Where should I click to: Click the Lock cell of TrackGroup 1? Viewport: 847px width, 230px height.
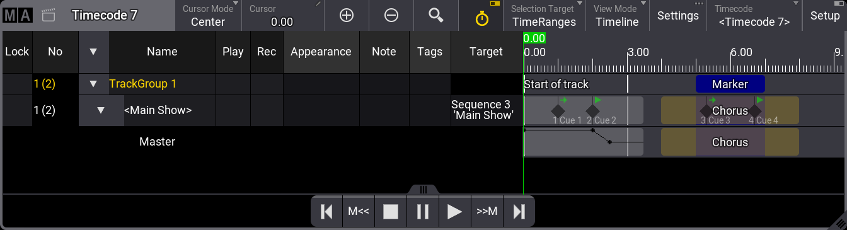tap(17, 84)
